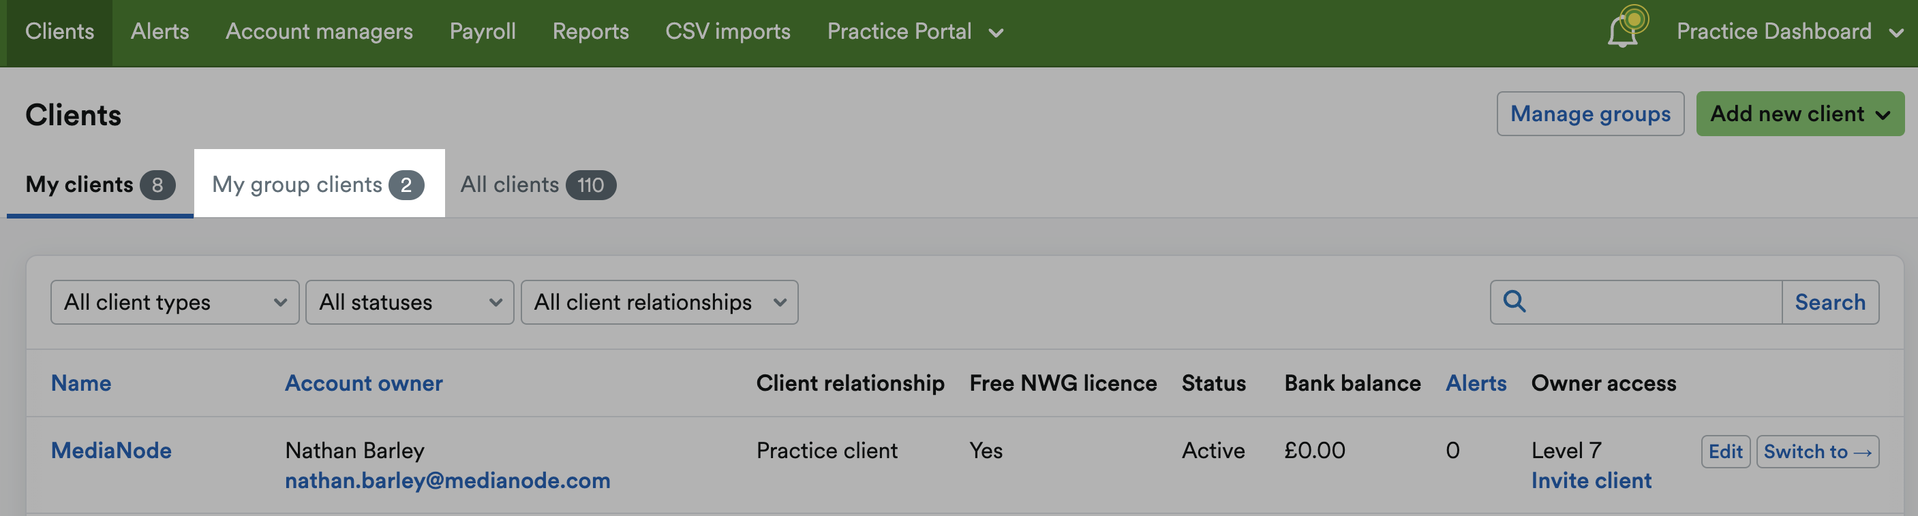The width and height of the screenshot is (1918, 516).
Task: Go to Alerts in the top navigation
Action: coord(159,31)
